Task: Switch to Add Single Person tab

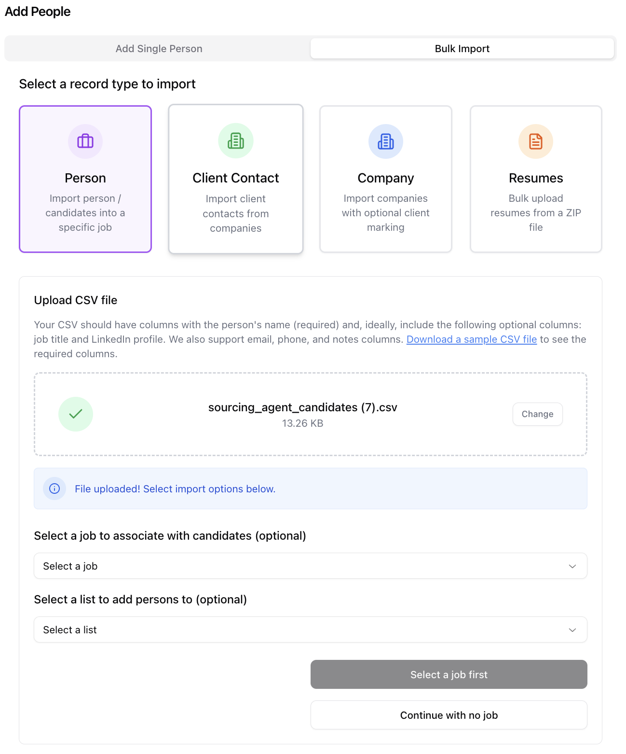Action: click(159, 49)
